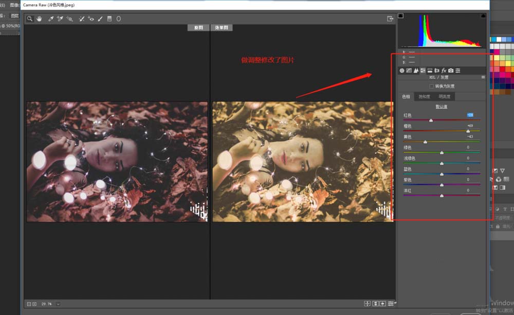514x315 pixels.
Task: Select the Hand tool
Action: coord(39,19)
